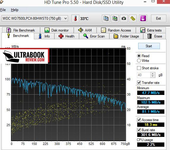The height and width of the screenshot is (150, 170).
Task: Open the Extra tests tab
Action: (x=151, y=30)
